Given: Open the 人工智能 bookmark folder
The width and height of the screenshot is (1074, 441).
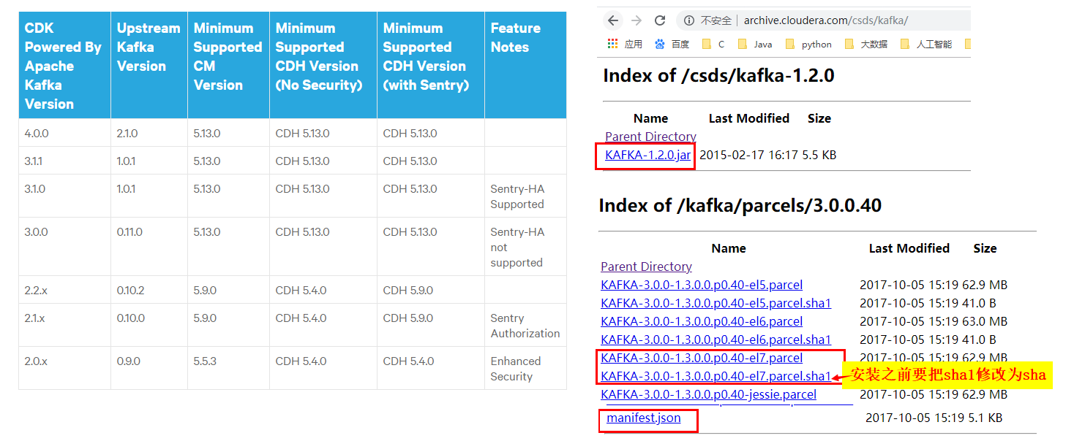Looking at the screenshot, I should tap(926, 44).
